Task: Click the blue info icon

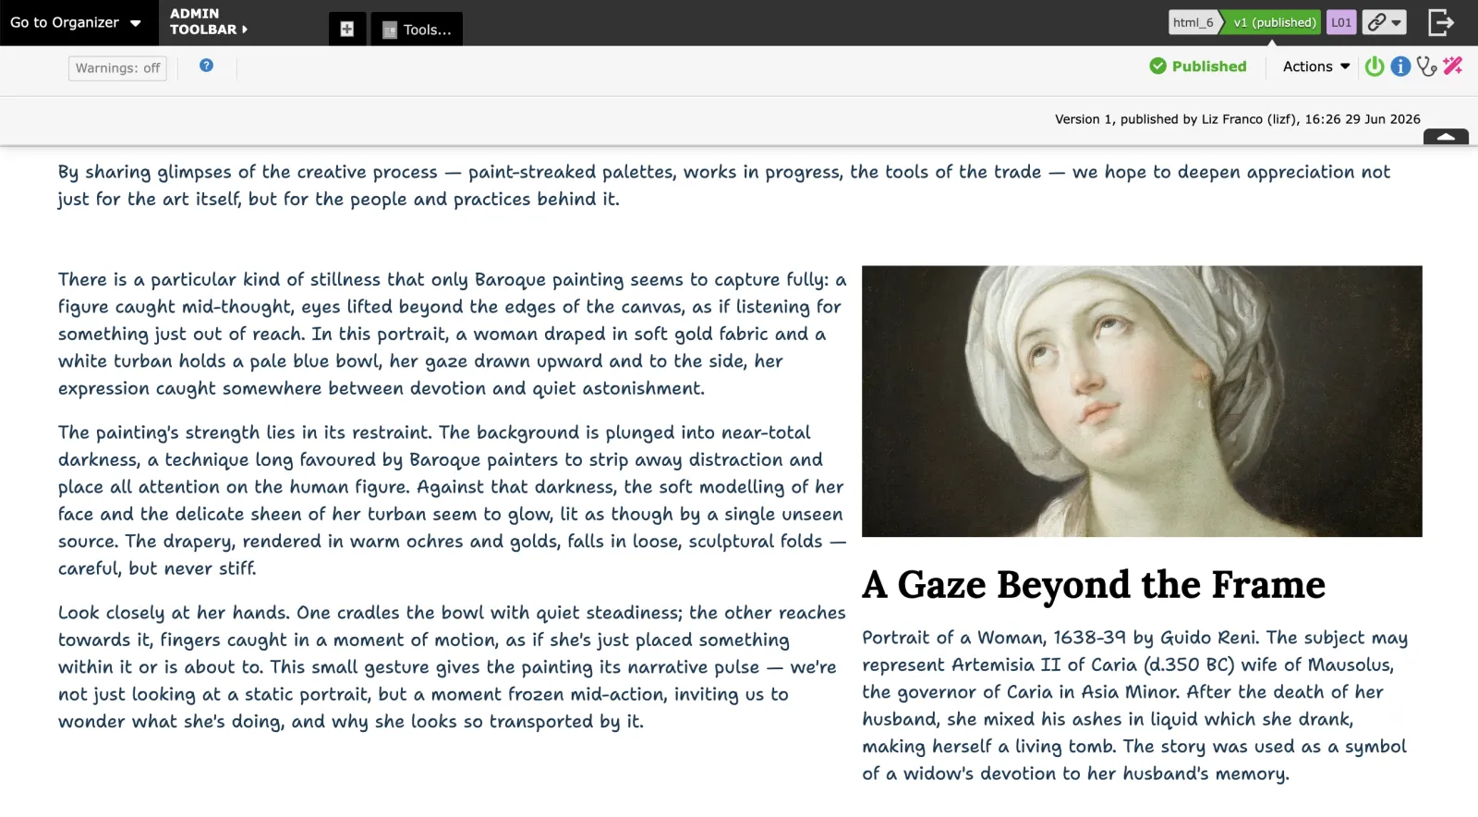Action: (x=1400, y=67)
